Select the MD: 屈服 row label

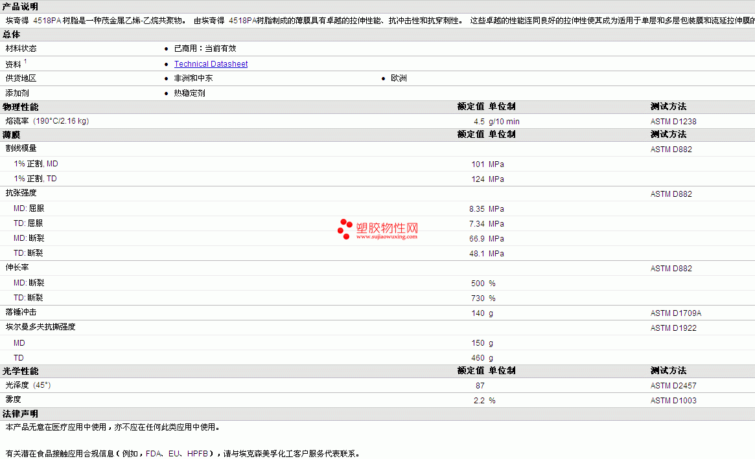[x=29, y=208]
